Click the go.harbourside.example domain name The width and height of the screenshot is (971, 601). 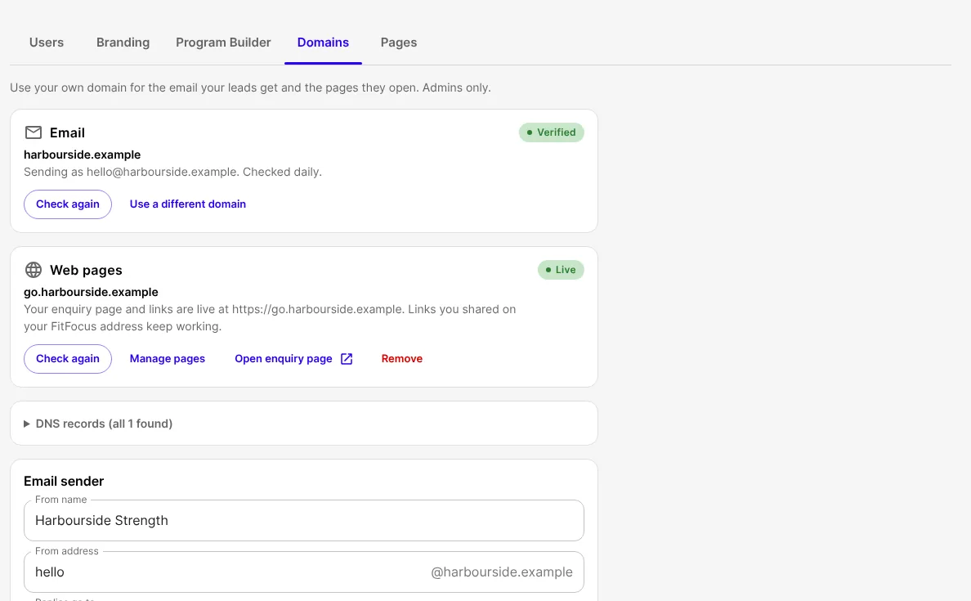click(91, 293)
